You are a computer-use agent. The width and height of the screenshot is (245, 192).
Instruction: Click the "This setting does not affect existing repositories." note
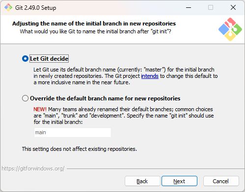click(80, 149)
